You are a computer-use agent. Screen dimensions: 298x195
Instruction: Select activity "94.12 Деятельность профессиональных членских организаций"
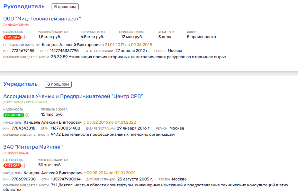tap(113, 134)
